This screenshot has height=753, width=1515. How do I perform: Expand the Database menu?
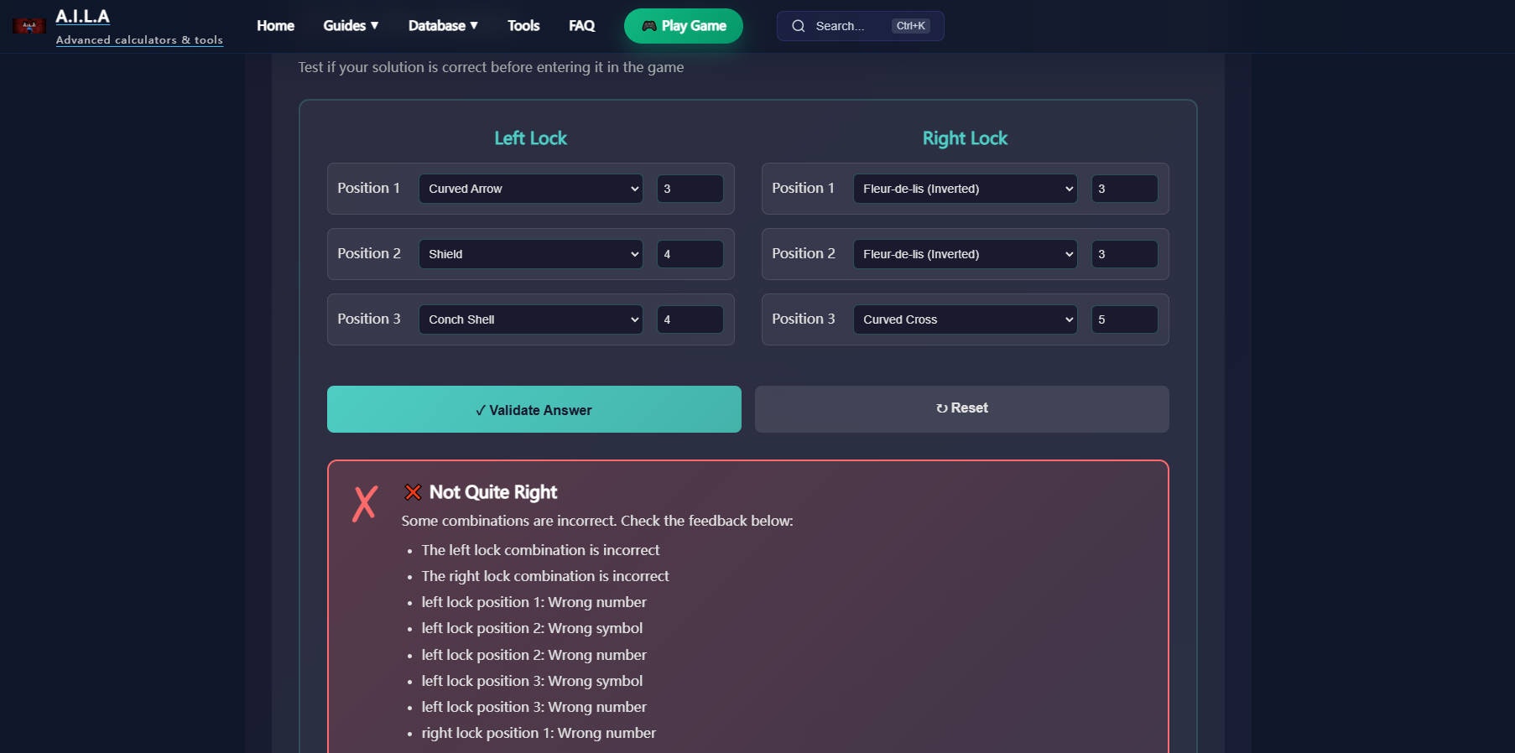click(x=443, y=26)
